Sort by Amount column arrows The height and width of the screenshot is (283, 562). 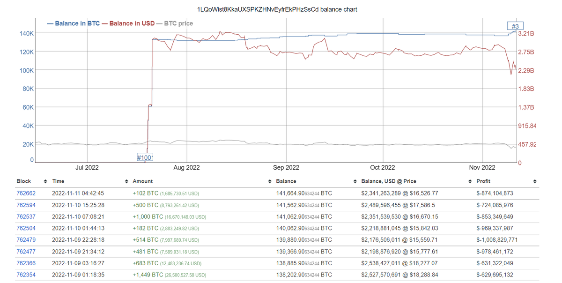point(270,181)
